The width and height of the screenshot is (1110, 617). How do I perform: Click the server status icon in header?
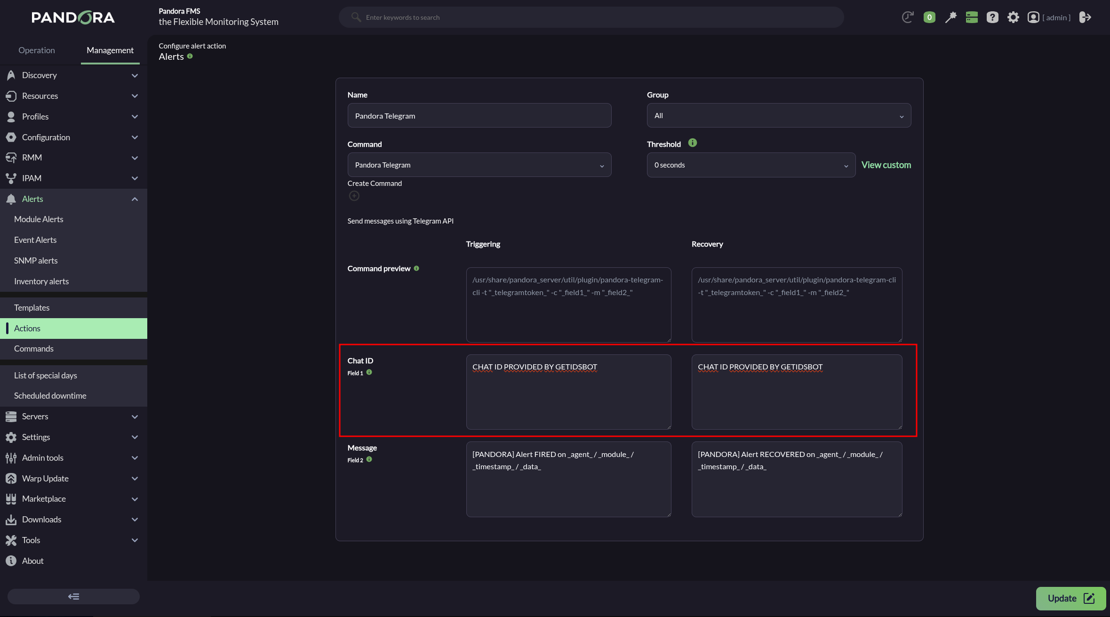[972, 17]
